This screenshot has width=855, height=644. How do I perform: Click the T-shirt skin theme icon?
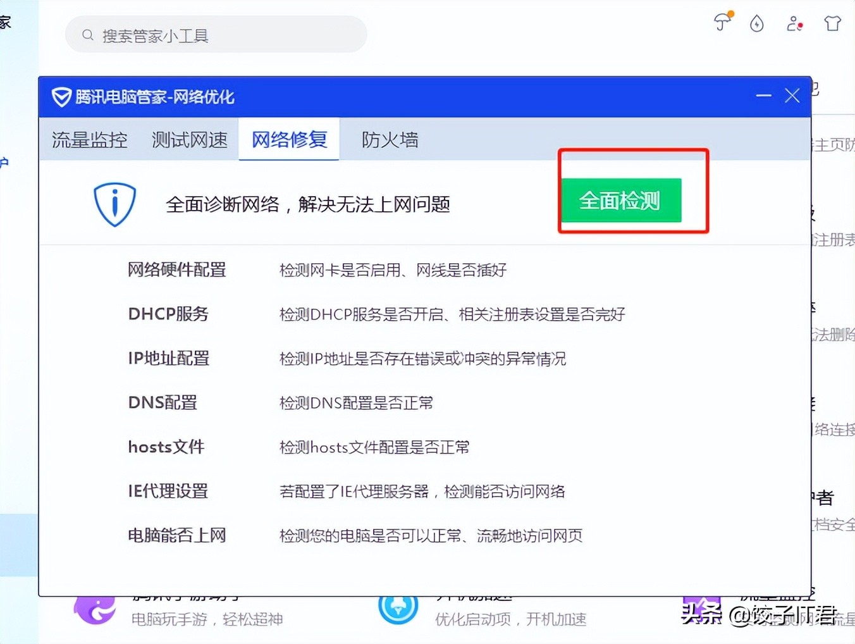click(832, 23)
